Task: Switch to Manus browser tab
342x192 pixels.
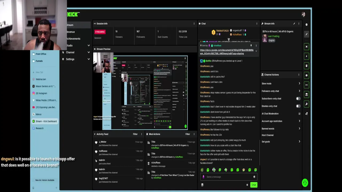Action: coord(45,114)
